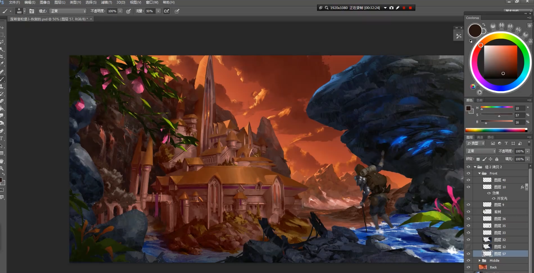Screen dimensions: 534x273
Task: Open the brush opacity dropdown arrow
Action: [120, 11]
